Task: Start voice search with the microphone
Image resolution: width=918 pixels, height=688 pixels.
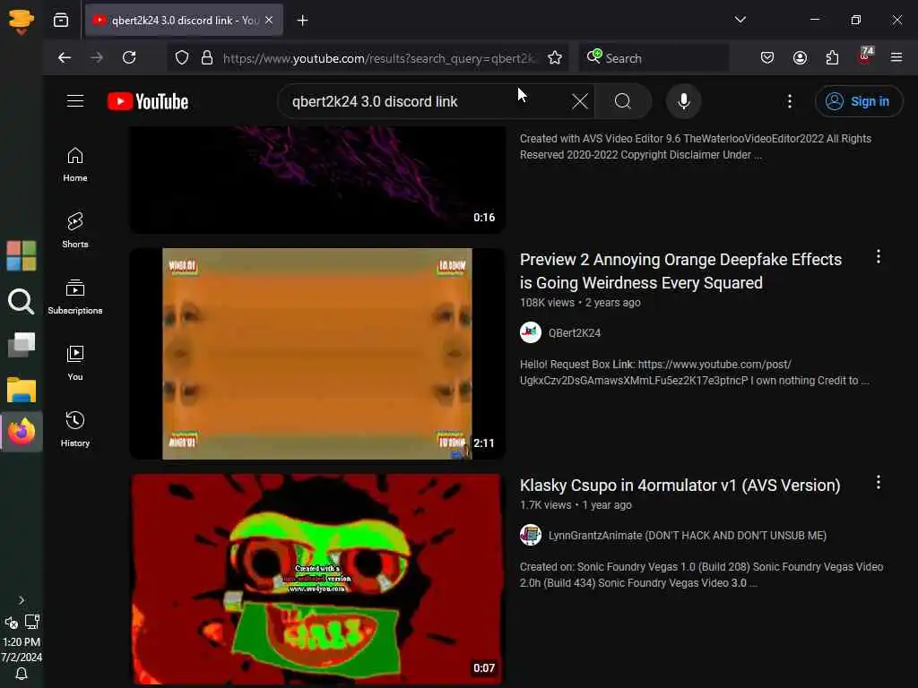Action: [x=683, y=101]
